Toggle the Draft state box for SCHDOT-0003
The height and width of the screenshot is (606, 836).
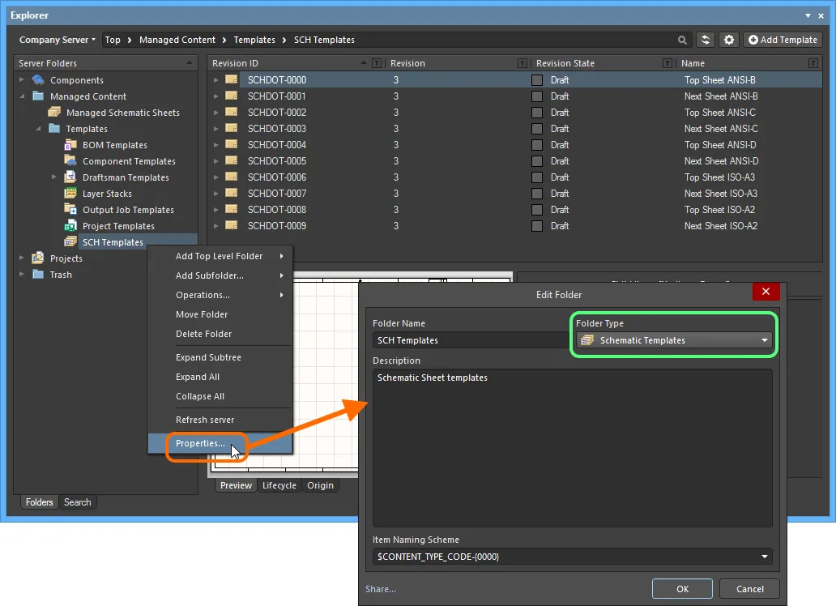point(537,129)
